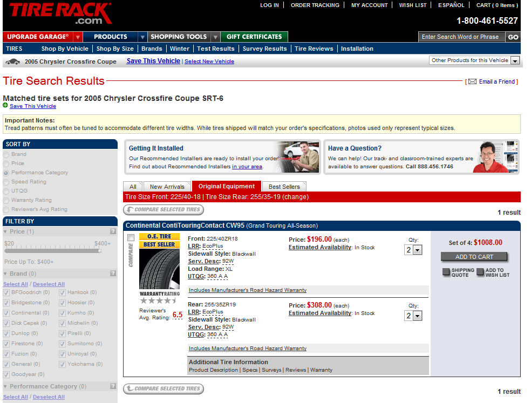Screen dimensions: 531x403
Task: Click the Add to Cart button
Action: [x=474, y=257]
